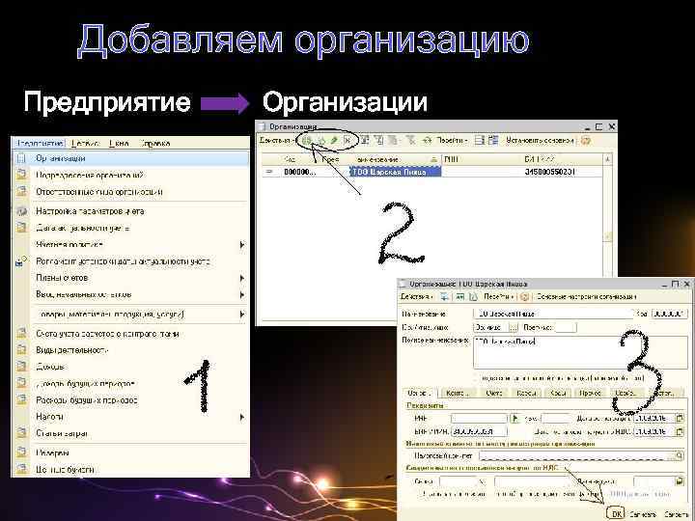Screen dimensions: 695x521
Task: Click the icon beside Ценные бумаги
Action: click(x=21, y=469)
